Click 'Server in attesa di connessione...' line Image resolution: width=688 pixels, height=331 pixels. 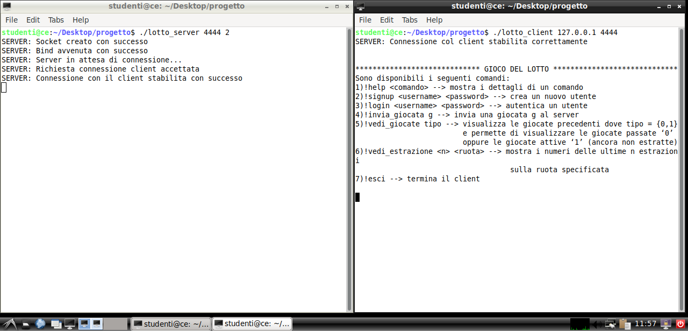(x=92, y=60)
